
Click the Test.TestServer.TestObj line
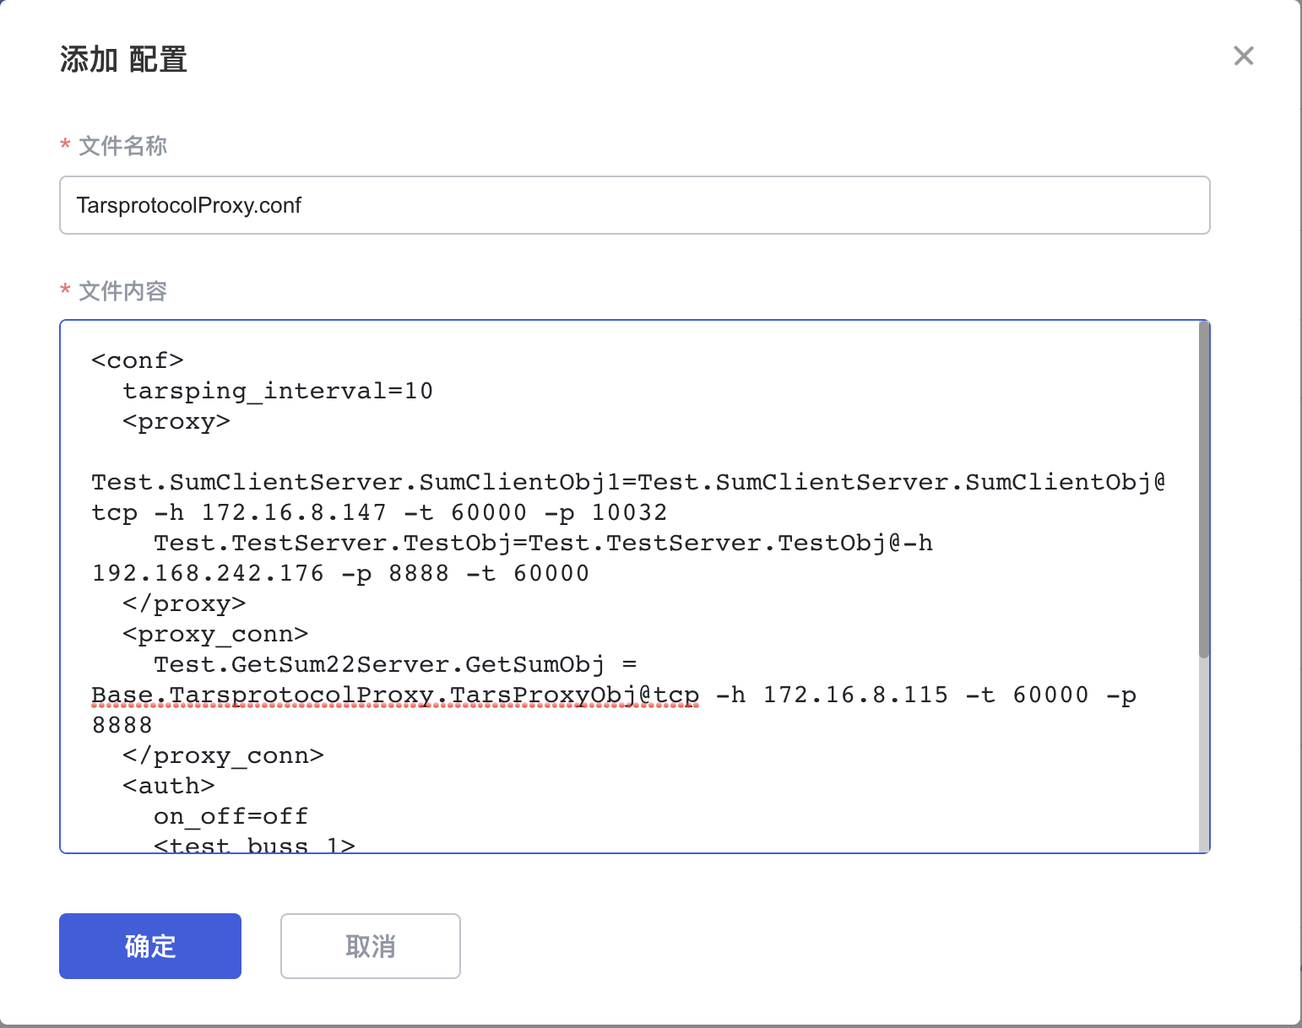543,543
